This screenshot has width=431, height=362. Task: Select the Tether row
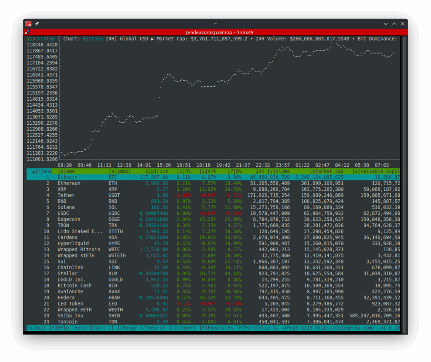213,196
